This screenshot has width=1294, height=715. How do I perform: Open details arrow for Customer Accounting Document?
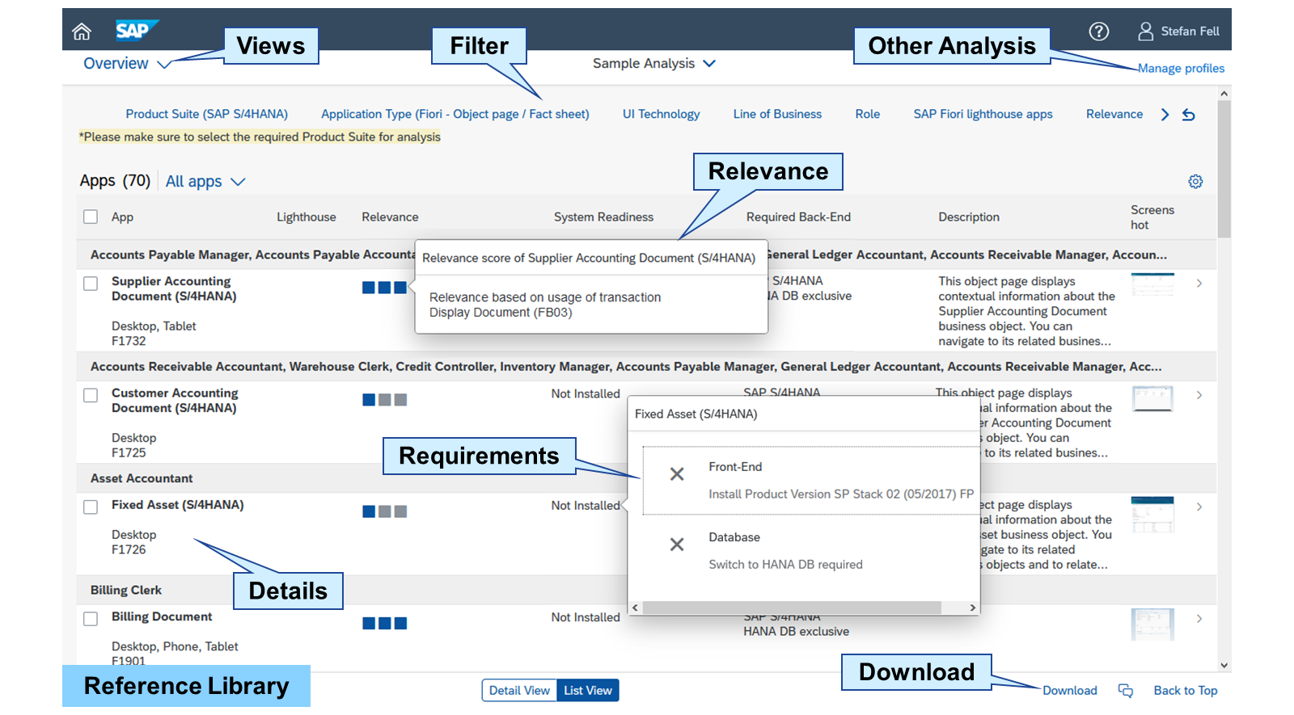[1199, 395]
